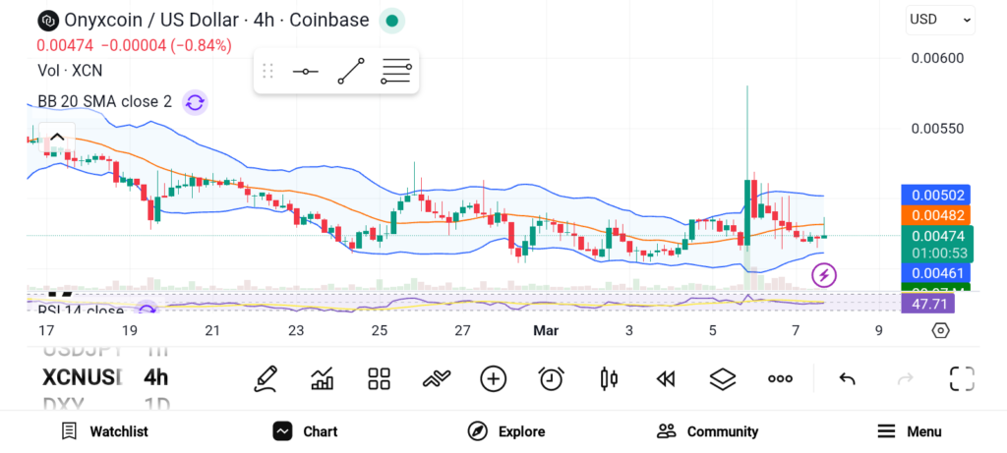This screenshot has width=1007, height=453.
Task: Open the chart type selector icon
Action: (322, 378)
